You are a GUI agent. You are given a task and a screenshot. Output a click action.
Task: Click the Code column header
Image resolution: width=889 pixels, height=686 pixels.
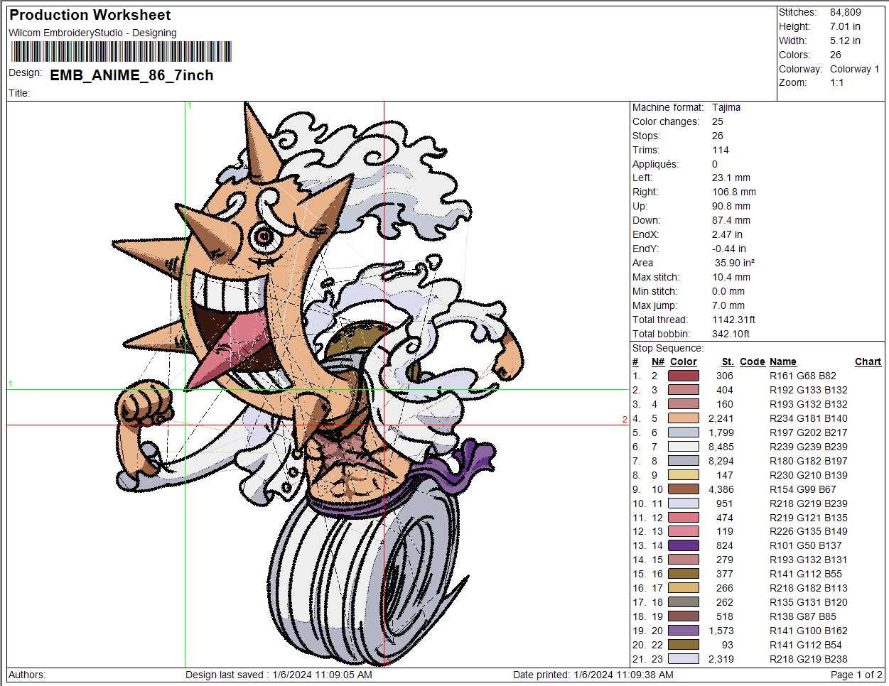(x=752, y=361)
